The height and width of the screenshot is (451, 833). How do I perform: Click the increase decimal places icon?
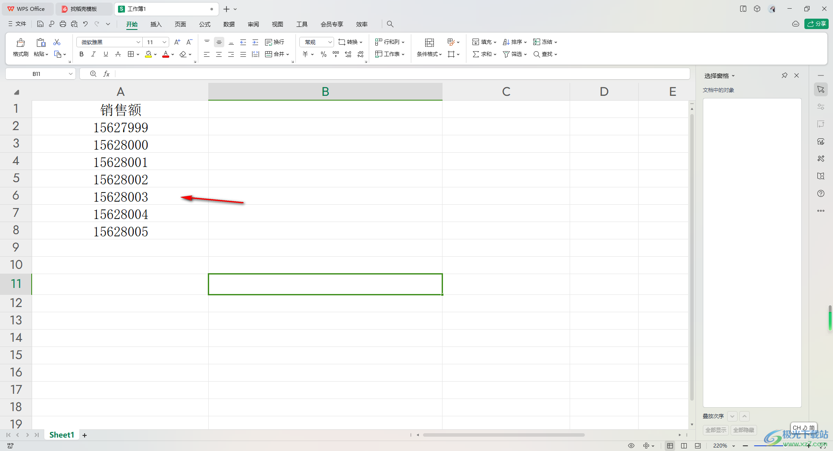tap(348, 54)
